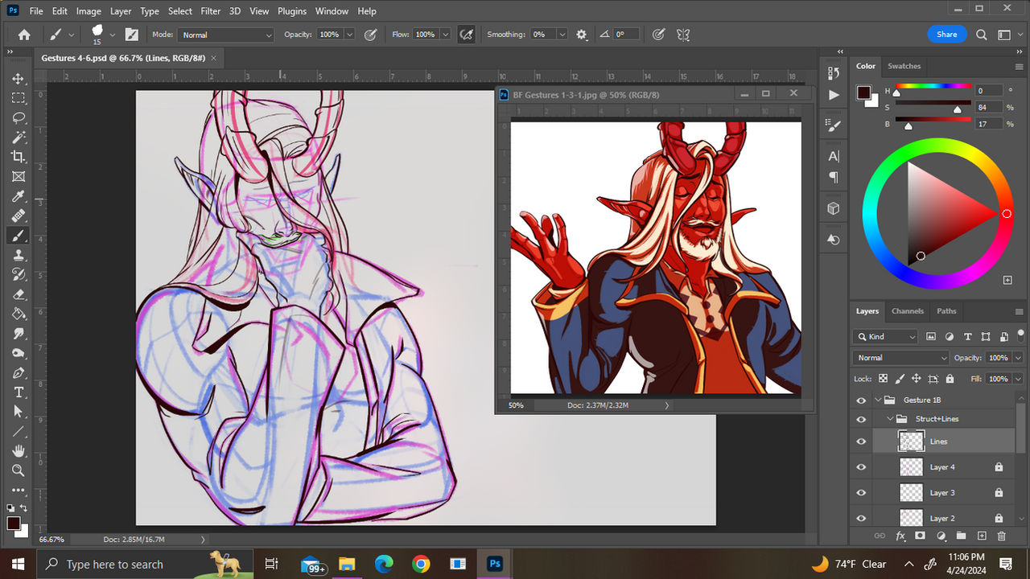The height and width of the screenshot is (579, 1030).
Task: Open the brush Mode dropdown
Action: point(225,34)
